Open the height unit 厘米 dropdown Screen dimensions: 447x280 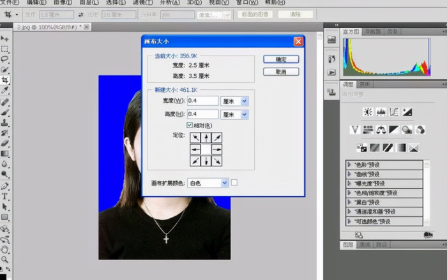pyautogui.click(x=234, y=115)
